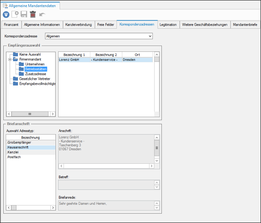The image size is (261, 223).
Task: Sort by Bezeichnung 2 column header
Action: [106, 55]
